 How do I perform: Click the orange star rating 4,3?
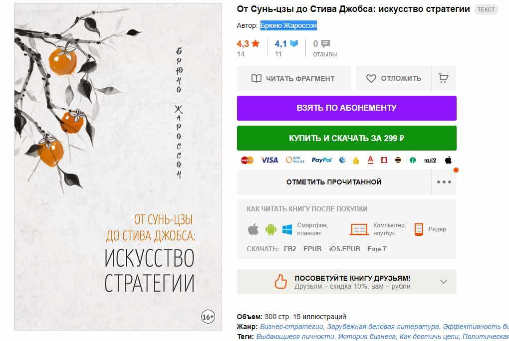[x=248, y=43]
